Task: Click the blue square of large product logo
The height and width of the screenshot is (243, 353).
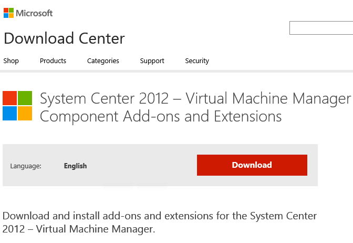Action: pos(9,113)
